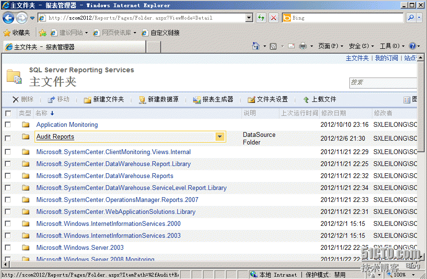
Task: Check the ClientMonitoring.Views.Internal row checkbox
Action: (8, 152)
